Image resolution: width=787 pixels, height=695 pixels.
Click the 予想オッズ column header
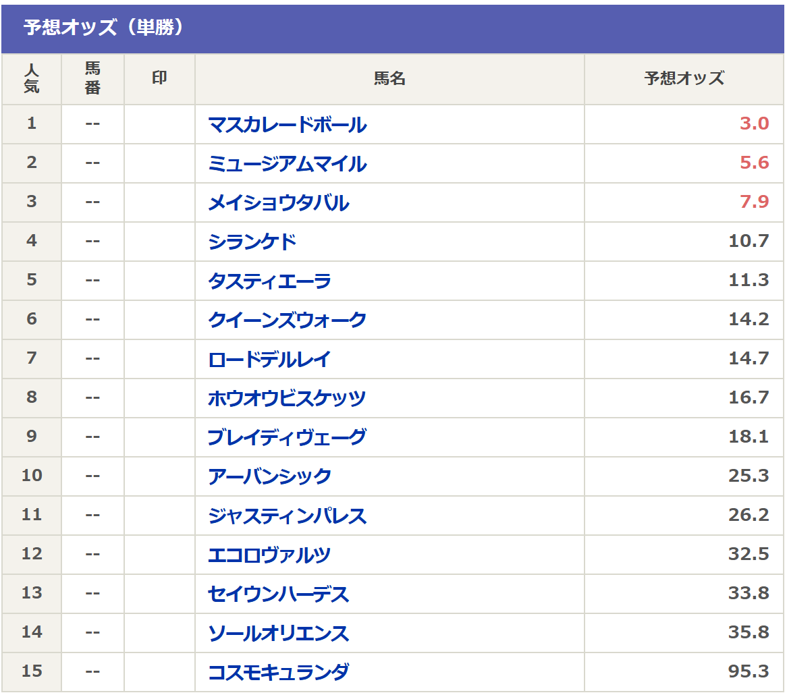684,79
